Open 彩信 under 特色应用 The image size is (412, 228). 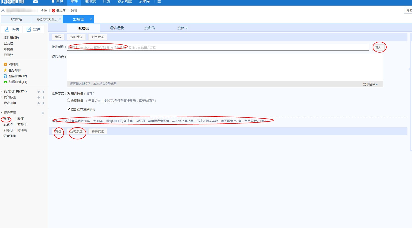pyautogui.click(x=21, y=119)
